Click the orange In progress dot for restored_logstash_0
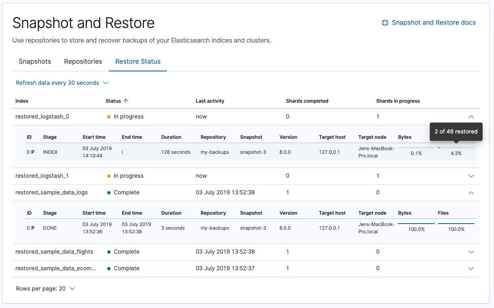This screenshot has height=308, width=494. (109, 116)
